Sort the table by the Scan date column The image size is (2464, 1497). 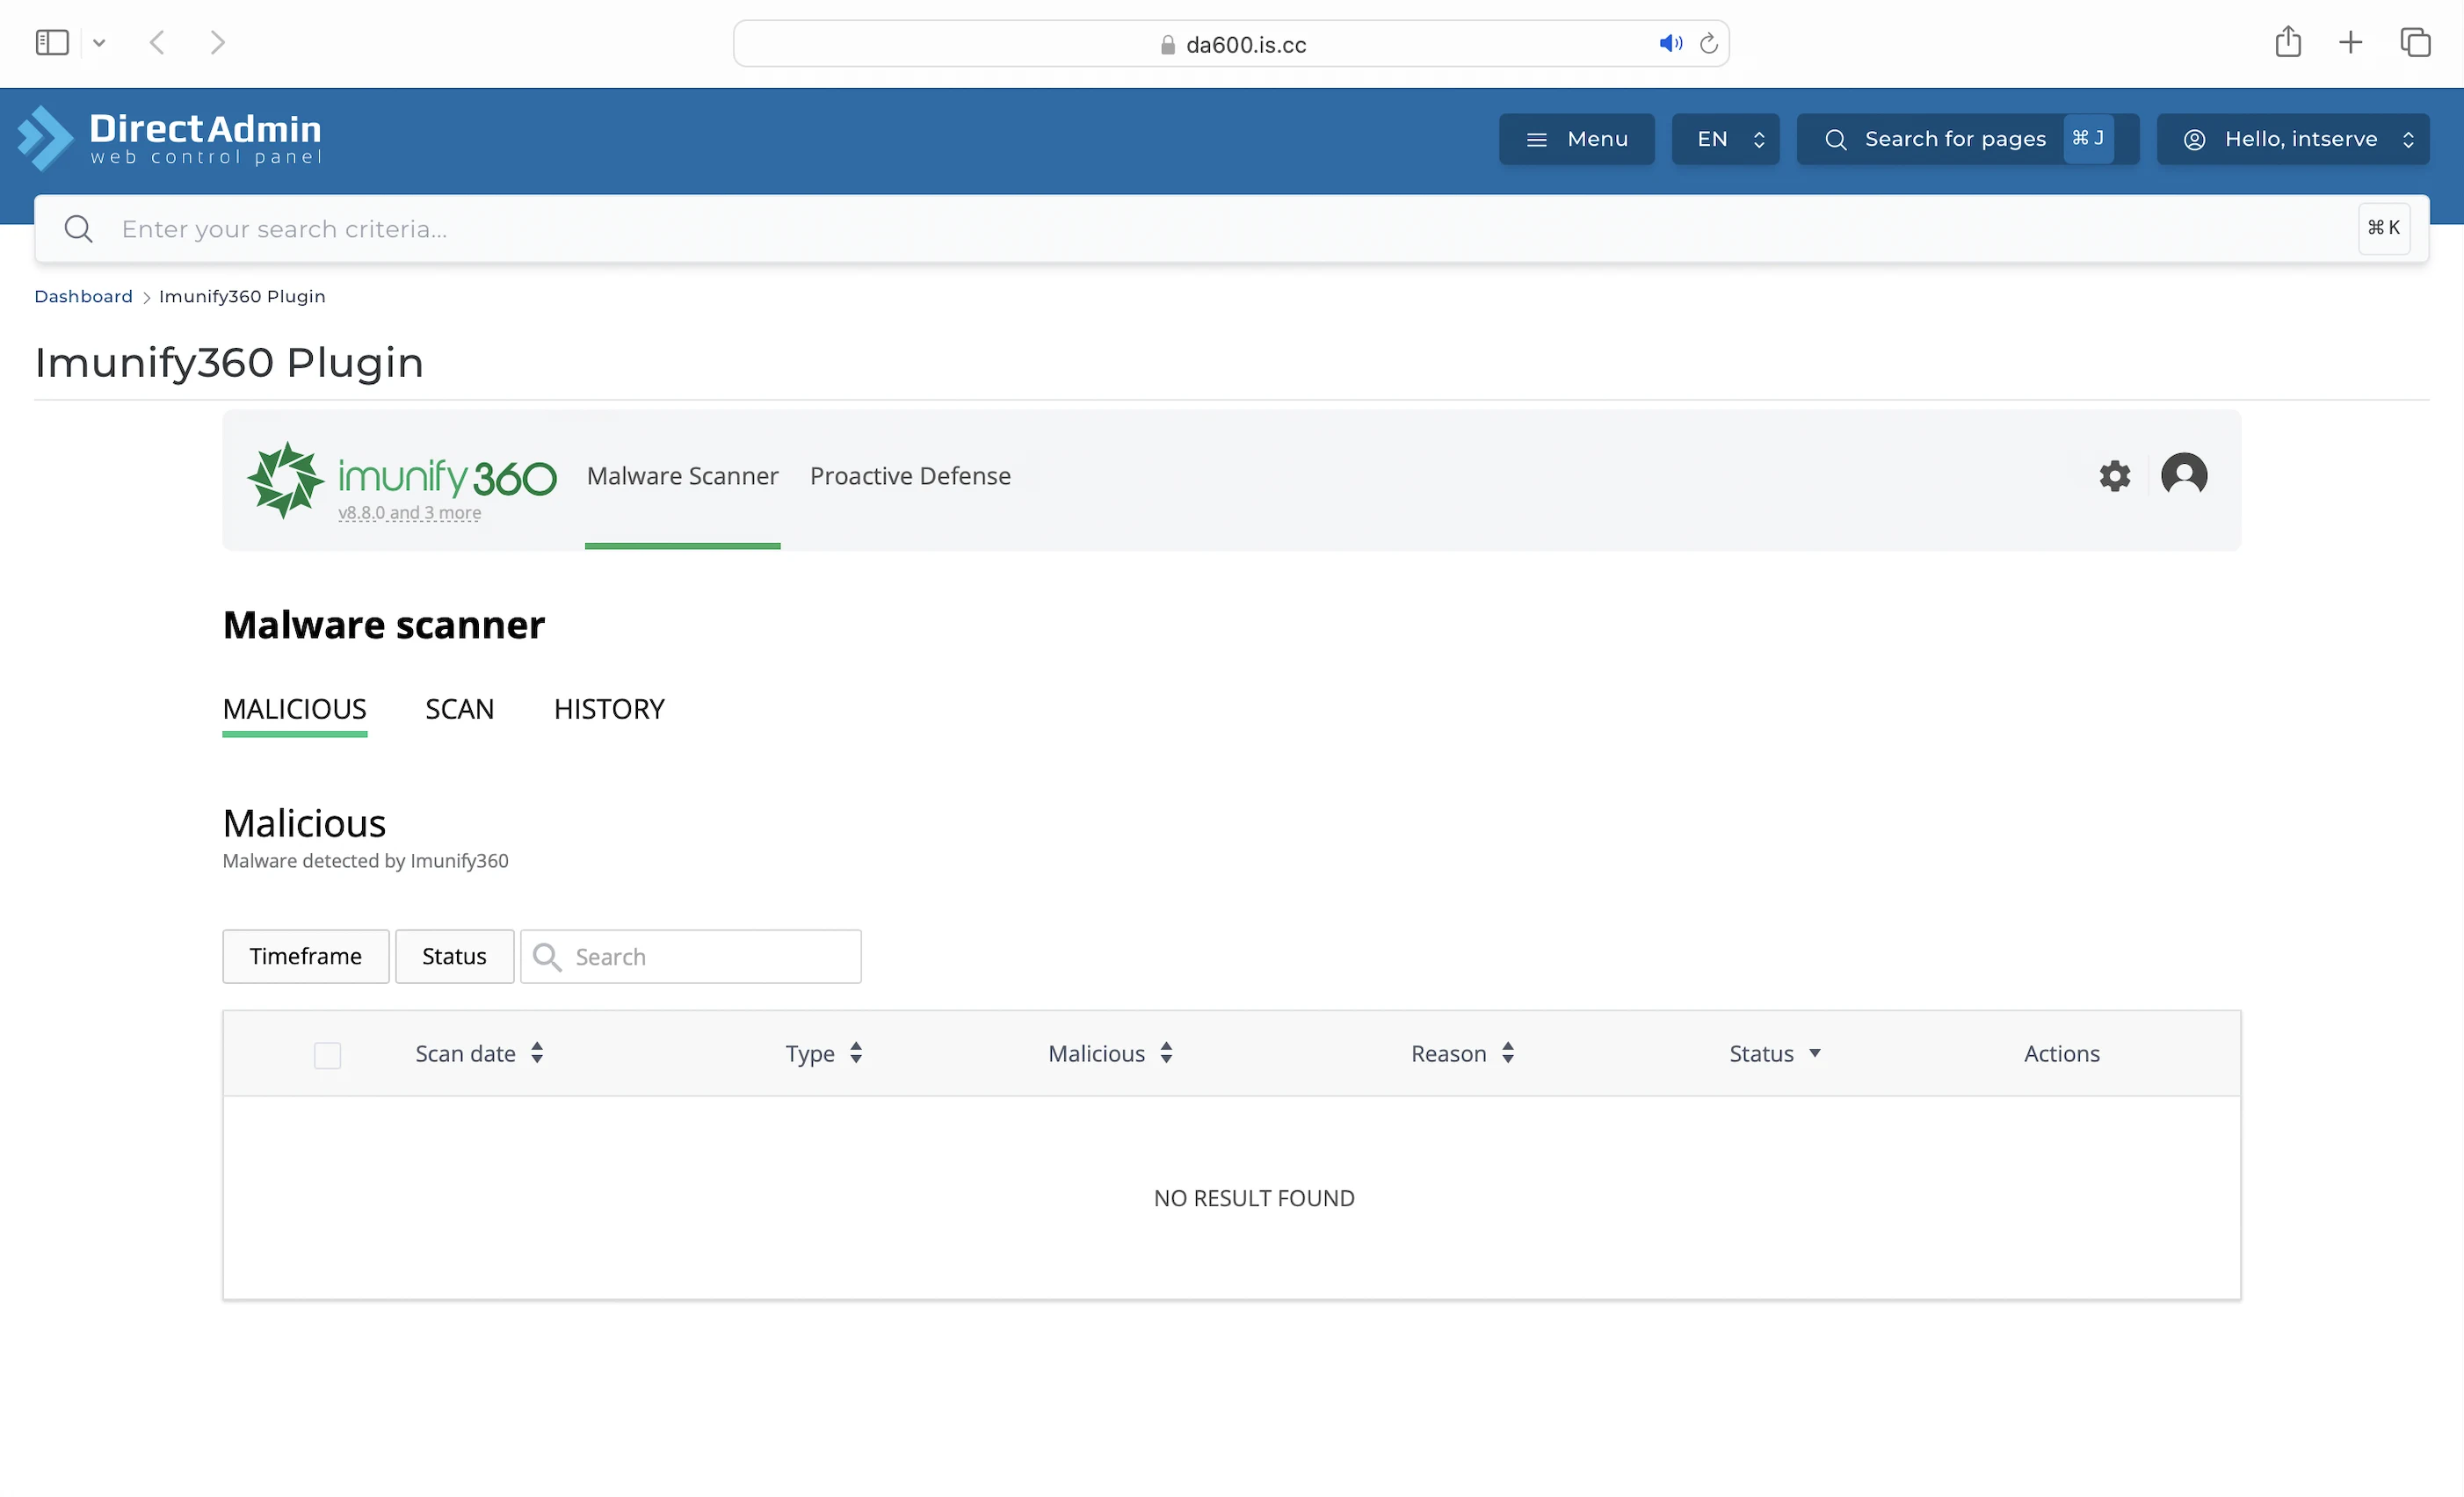pos(478,1053)
